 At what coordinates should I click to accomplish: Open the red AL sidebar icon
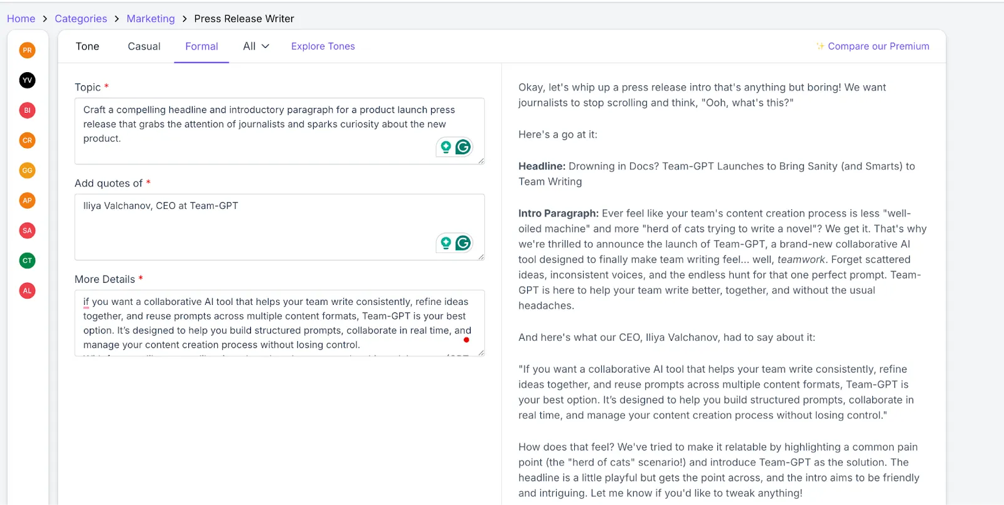tap(27, 291)
